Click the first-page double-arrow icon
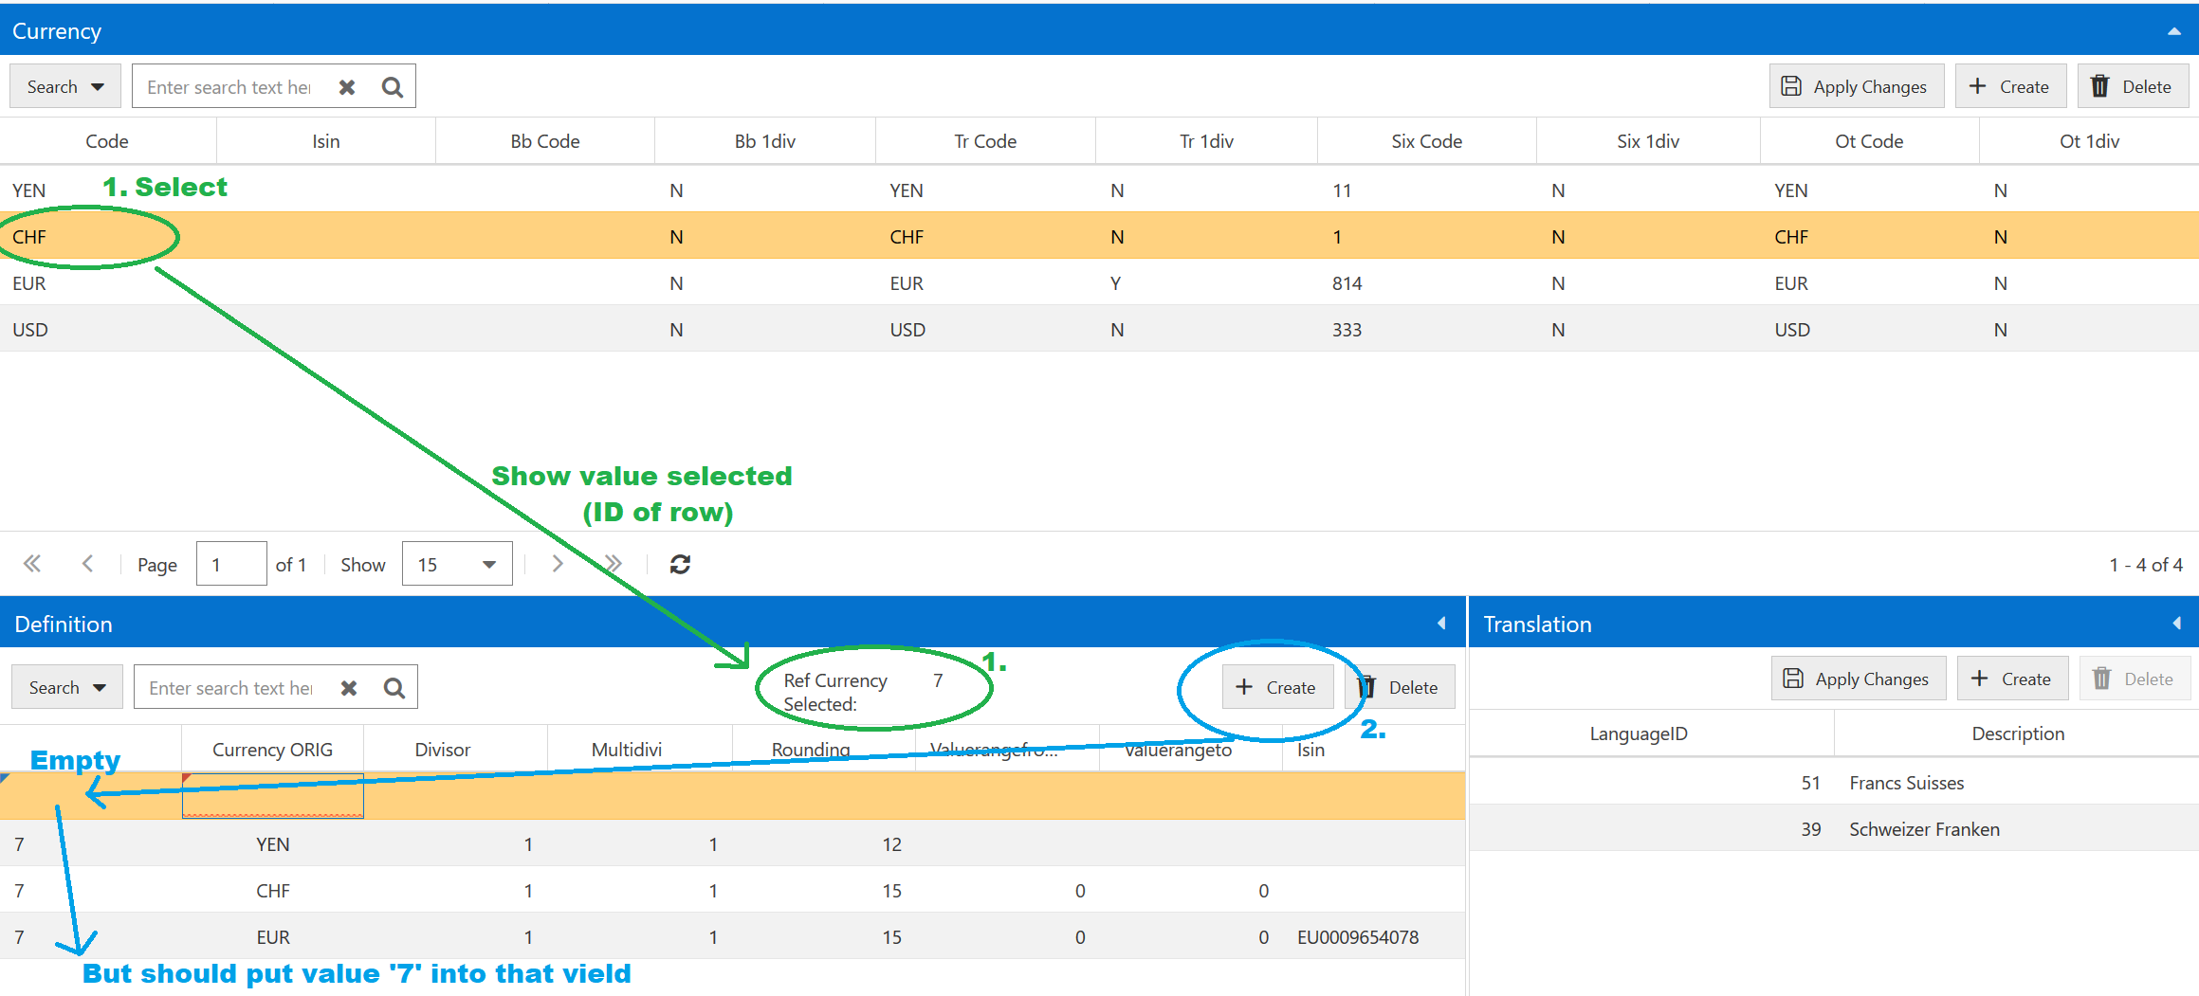This screenshot has height=996, width=2199. pos(31,563)
